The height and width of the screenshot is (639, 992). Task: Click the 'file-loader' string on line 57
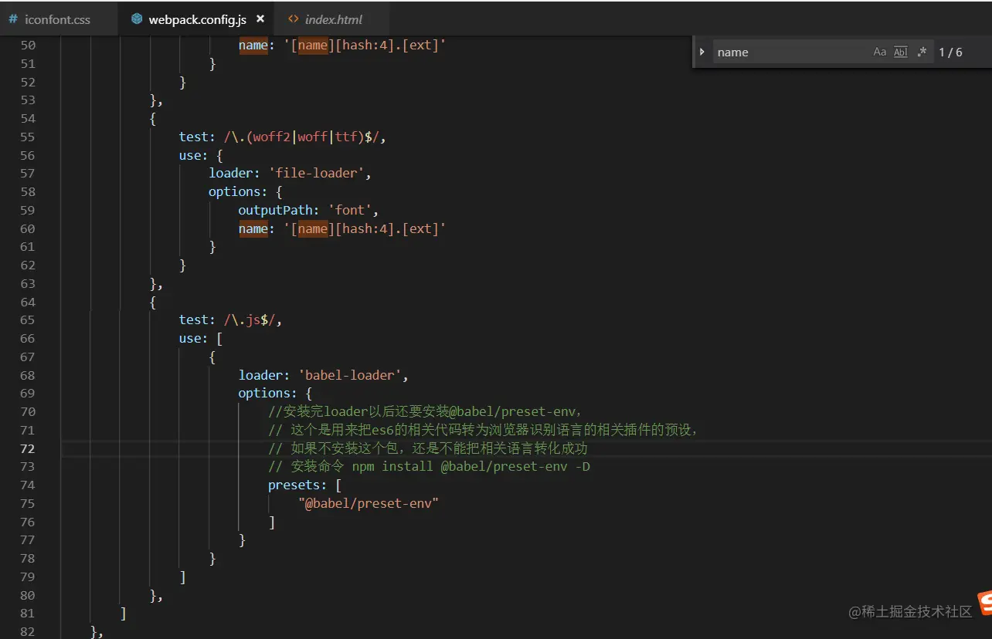(x=317, y=173)
